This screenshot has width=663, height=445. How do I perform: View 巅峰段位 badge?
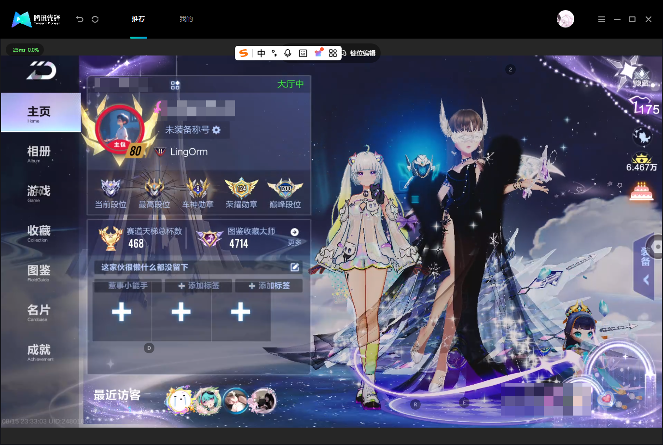(x=285, y=193)
